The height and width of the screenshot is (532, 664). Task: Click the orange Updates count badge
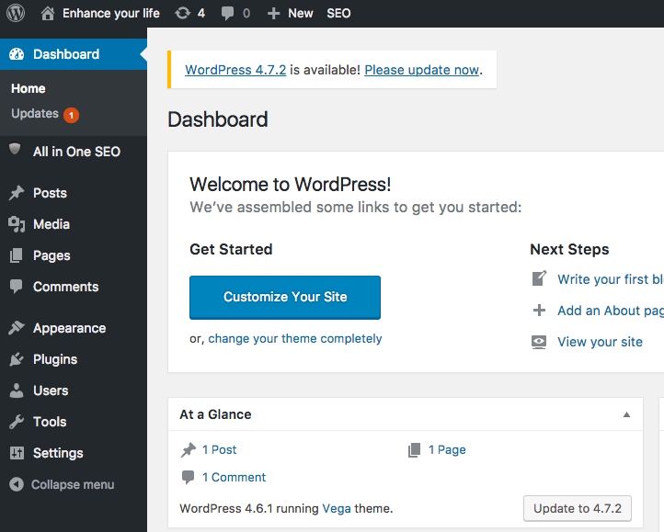71,115
